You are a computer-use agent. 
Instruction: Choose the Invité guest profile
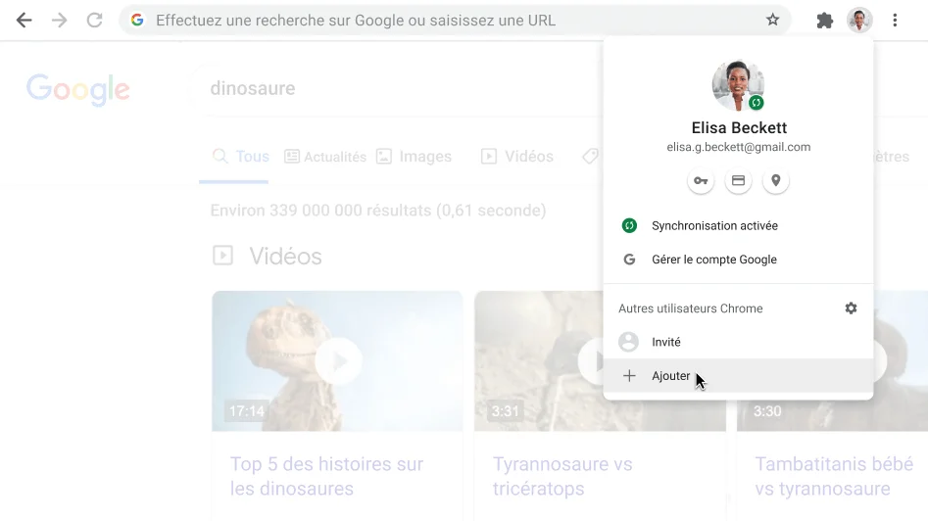(x=666, y=342)
